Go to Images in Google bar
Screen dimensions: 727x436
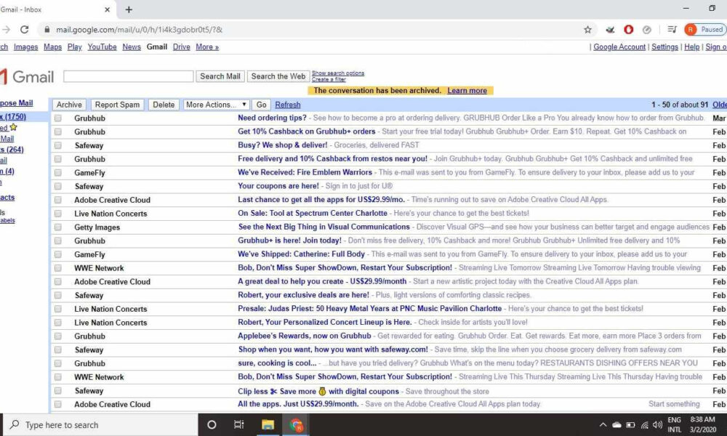pos(26,47)
